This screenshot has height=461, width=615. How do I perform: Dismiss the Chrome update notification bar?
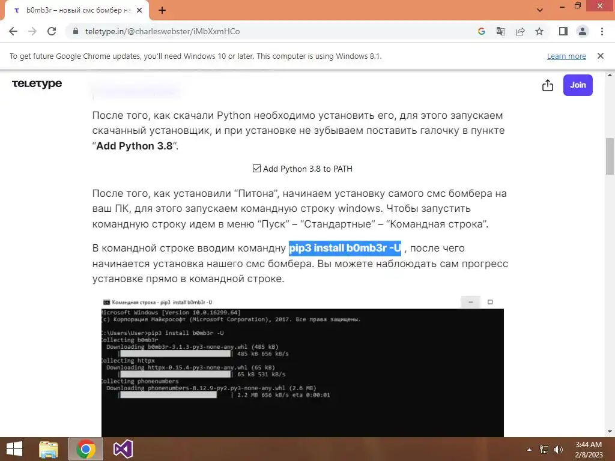click(601, 56)
